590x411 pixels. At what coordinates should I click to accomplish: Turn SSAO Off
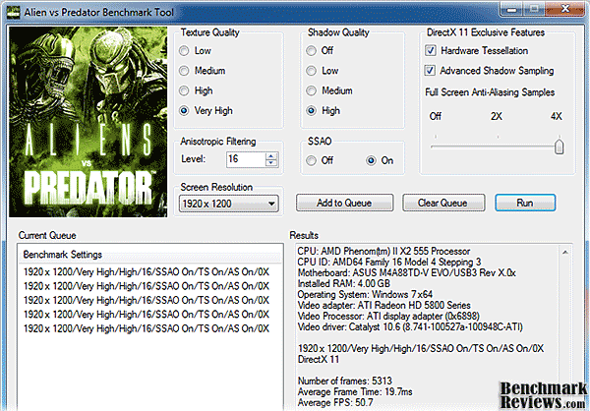[x=311, y=160]
